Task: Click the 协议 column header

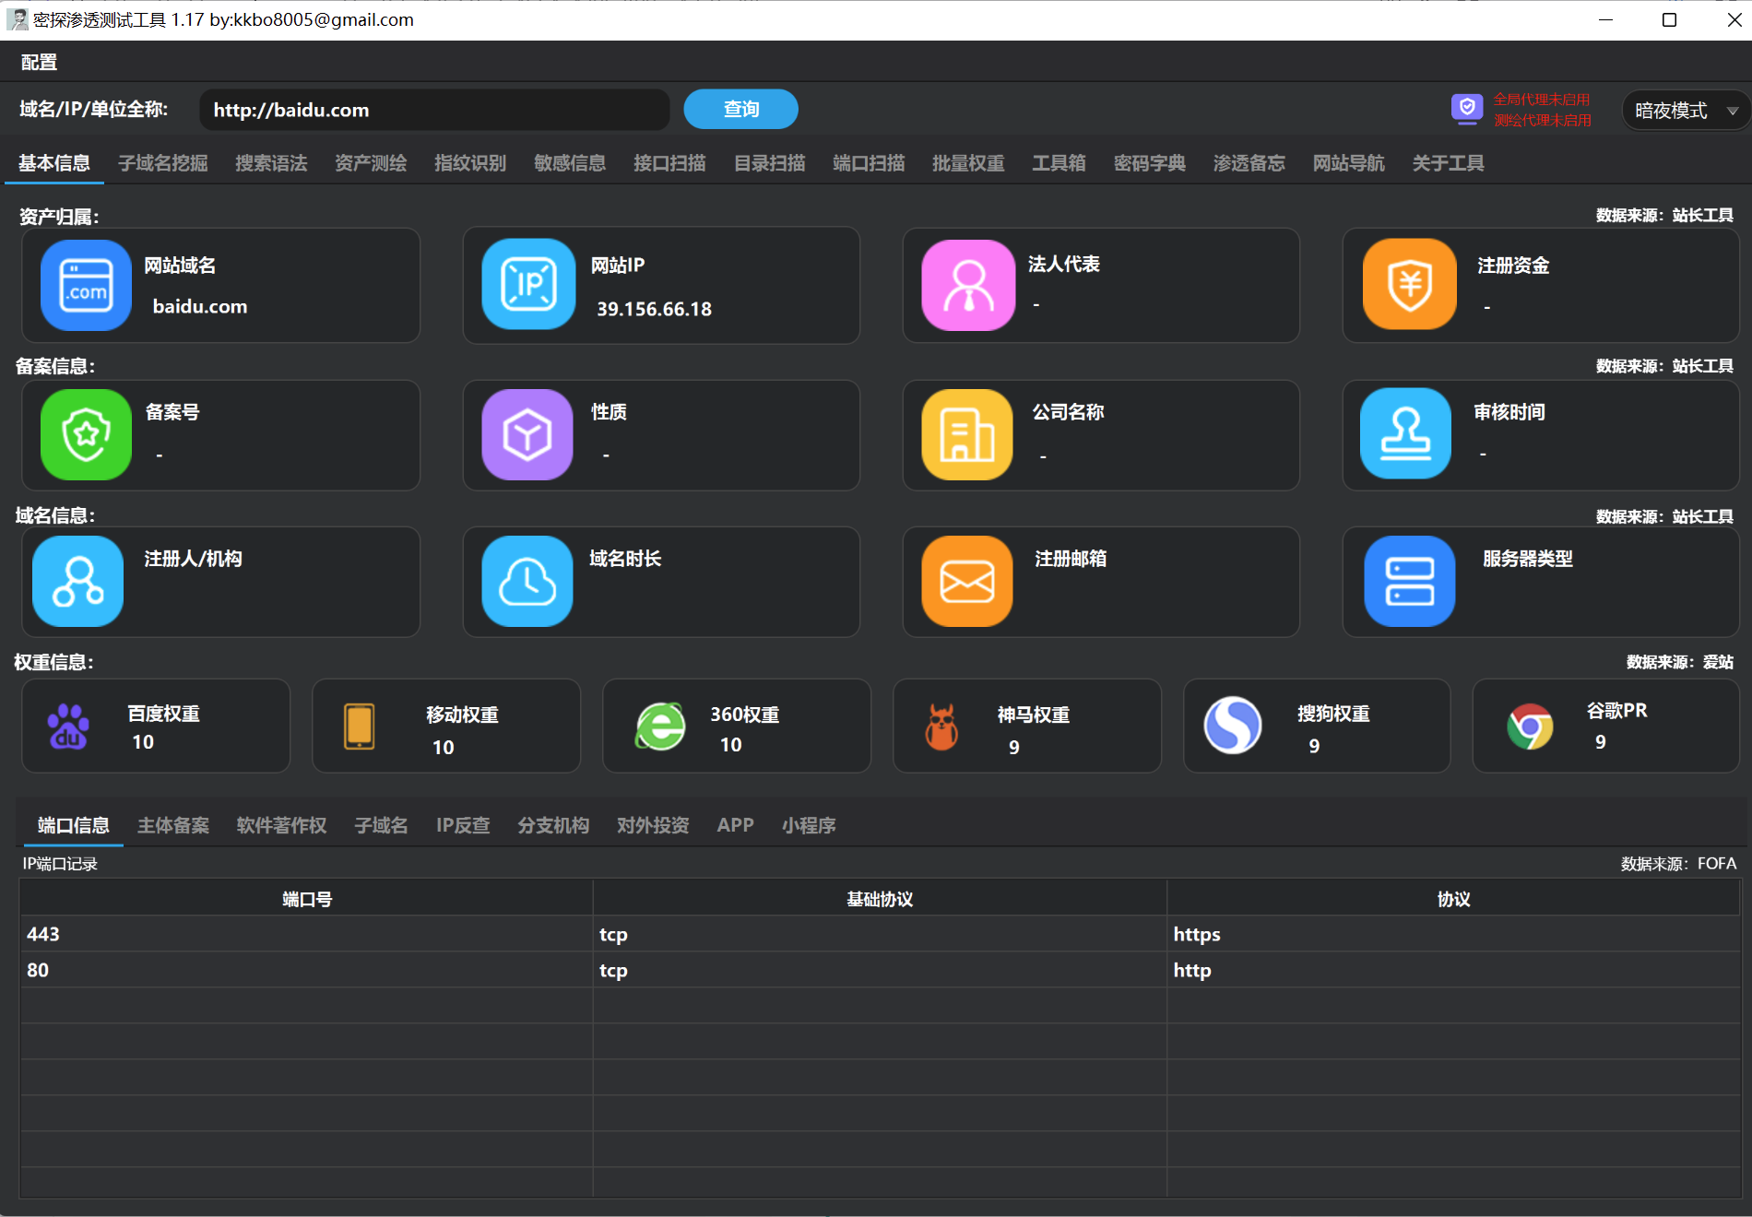Action: 1453,899
